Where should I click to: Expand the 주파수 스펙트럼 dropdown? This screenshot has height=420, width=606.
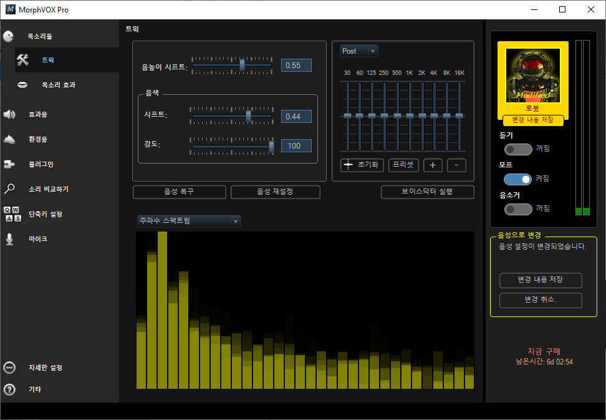[188, 221]
